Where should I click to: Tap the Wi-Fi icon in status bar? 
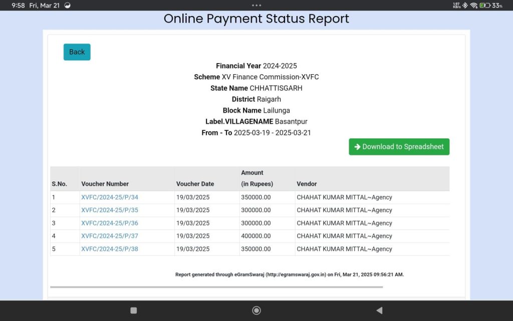[x=473, y=6]
